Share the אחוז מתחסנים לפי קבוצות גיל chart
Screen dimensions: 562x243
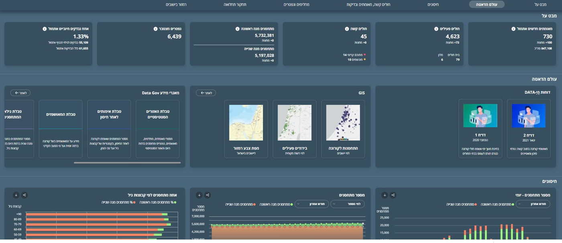(24, 195)
